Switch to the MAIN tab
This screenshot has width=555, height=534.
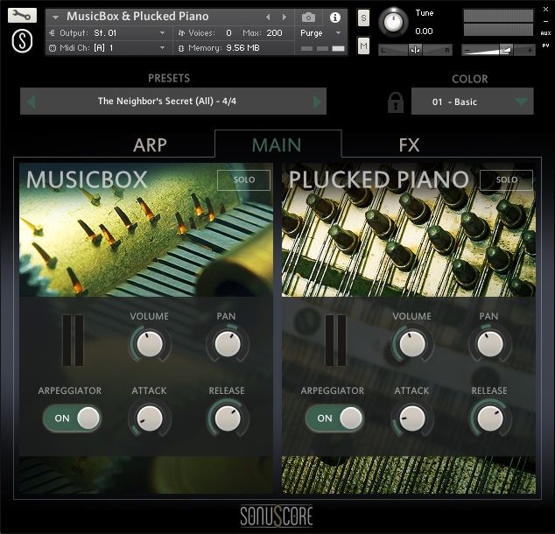pyautogui.click(x=277, y=144)
